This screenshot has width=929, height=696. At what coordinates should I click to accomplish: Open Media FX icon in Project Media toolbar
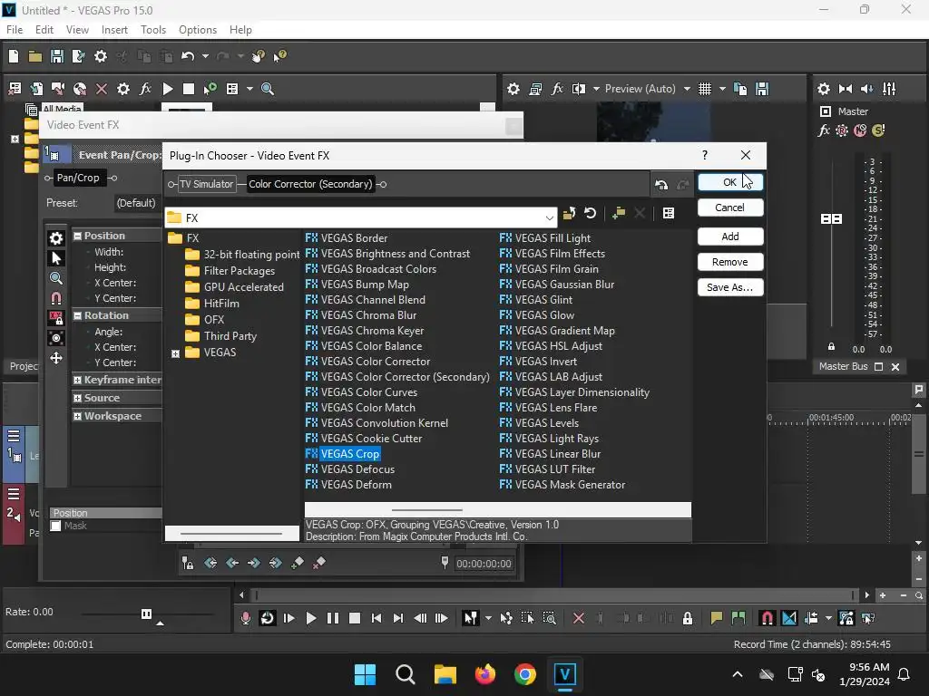tap(145, 89)
